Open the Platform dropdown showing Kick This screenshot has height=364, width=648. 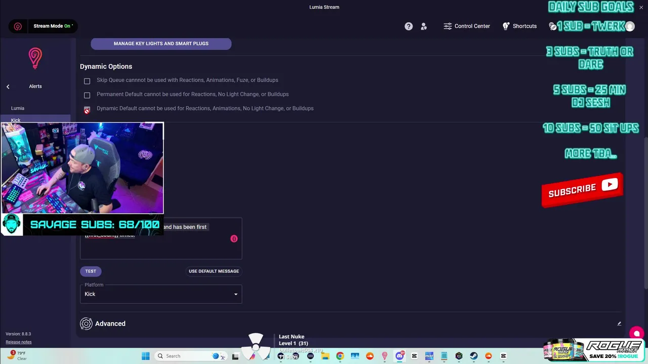(161, 294)
